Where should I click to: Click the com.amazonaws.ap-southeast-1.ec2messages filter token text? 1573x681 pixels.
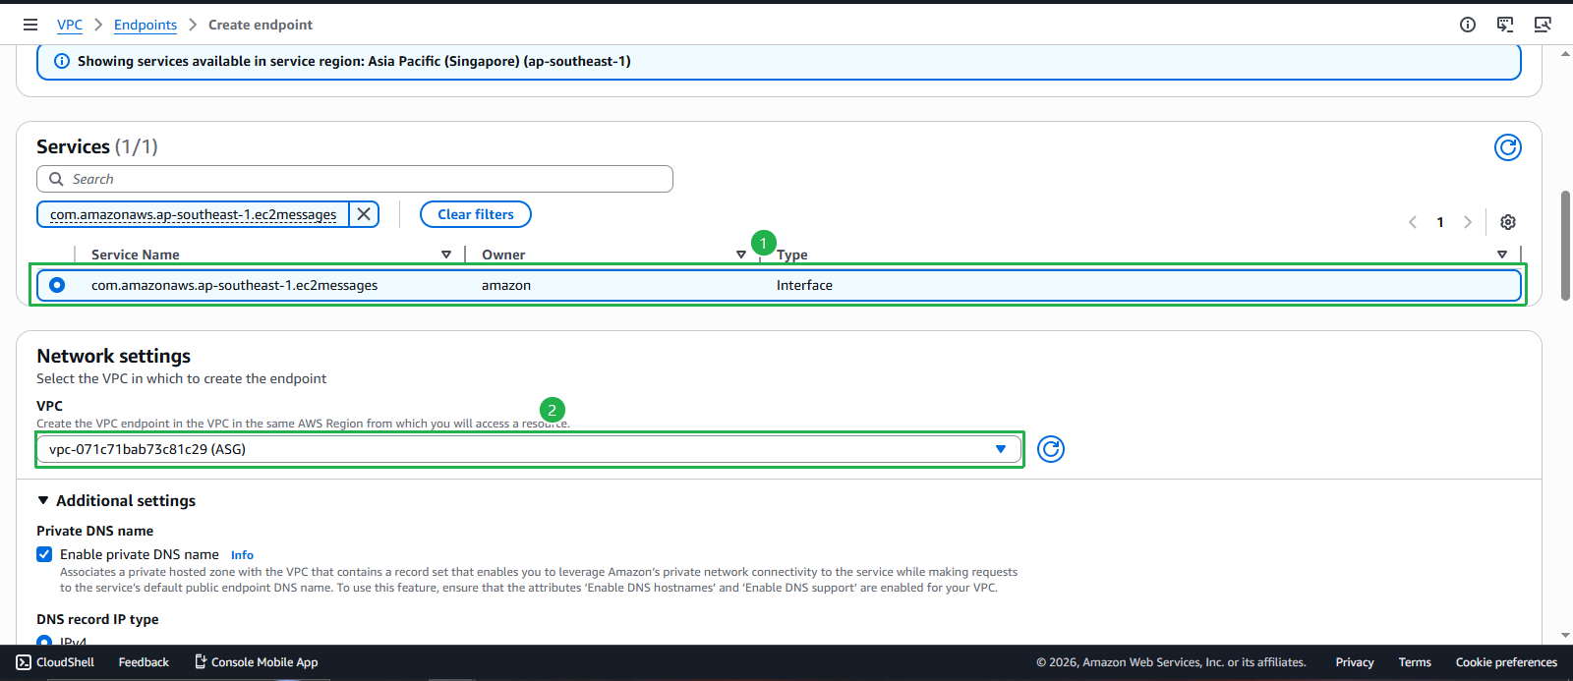click(x=194, y=214)
